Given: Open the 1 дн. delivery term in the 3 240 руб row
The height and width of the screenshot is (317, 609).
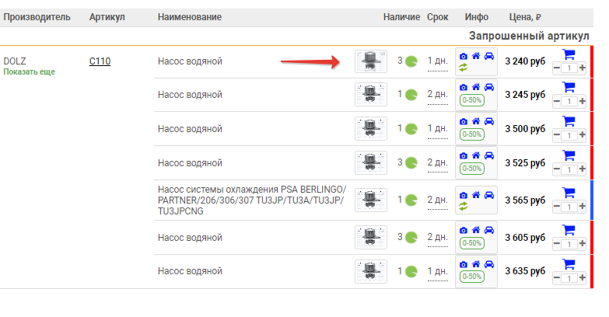Looking at the screenshot, I should [437, 61].
